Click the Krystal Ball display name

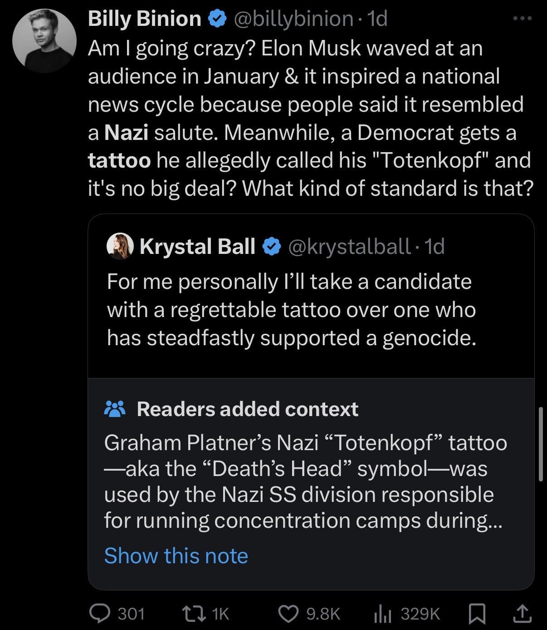tap(197, 247)
